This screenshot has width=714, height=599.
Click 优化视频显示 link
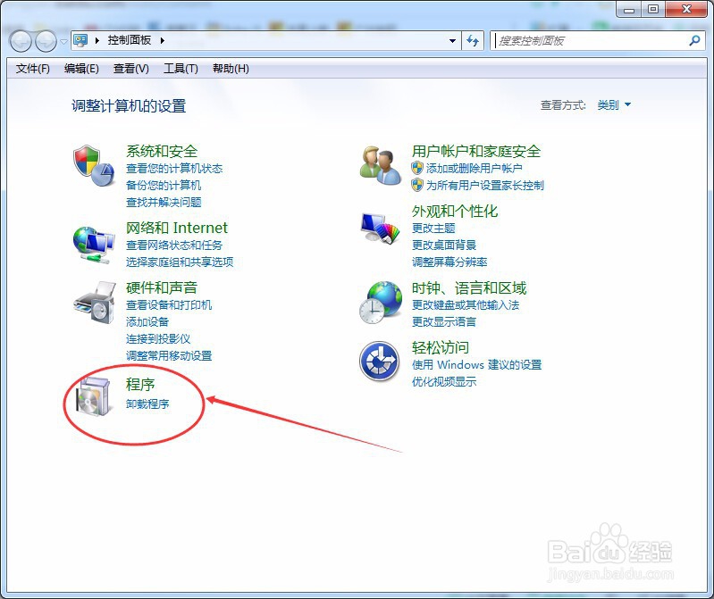[x=444, y=381]
